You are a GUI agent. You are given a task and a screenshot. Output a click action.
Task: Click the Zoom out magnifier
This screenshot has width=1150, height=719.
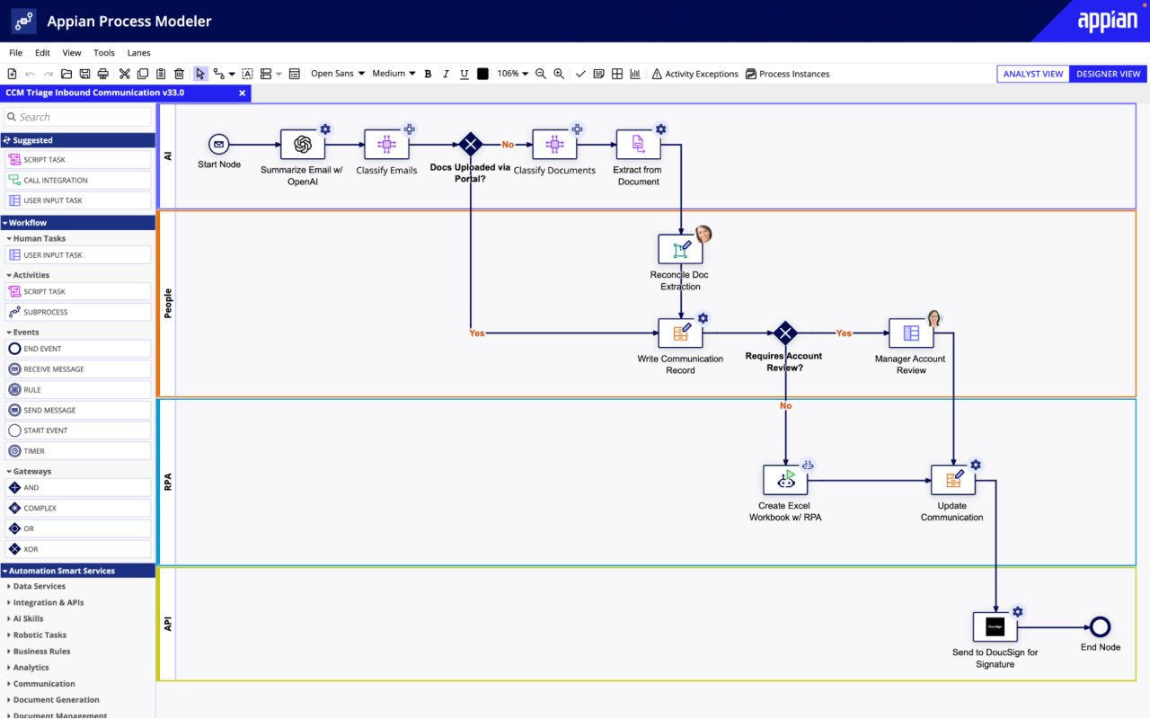(541, 74)
